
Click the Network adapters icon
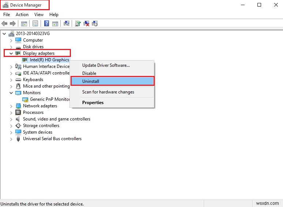(18, 106)
